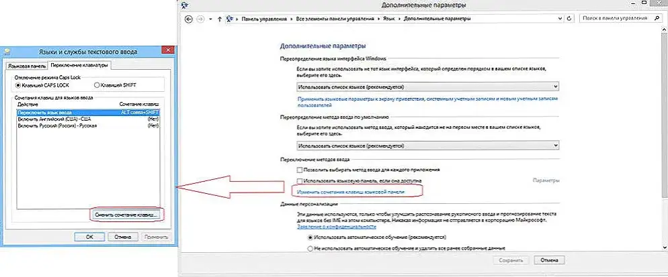Image resolution: width=668 pixels, height=277 pixels.
Task: Select 'Переключить язык ввода' row in list
Action: point(88,113)
